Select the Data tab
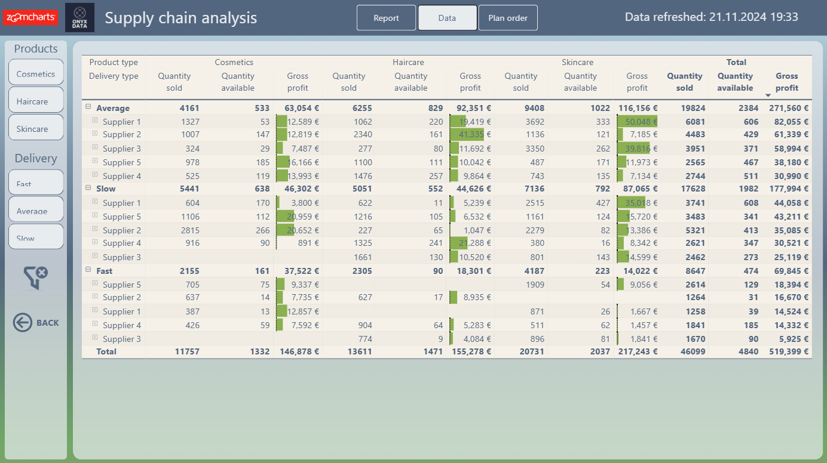Image resolution: width=827 pixels, height=463 pixels. pyautogui.click(x=448, y=18)
